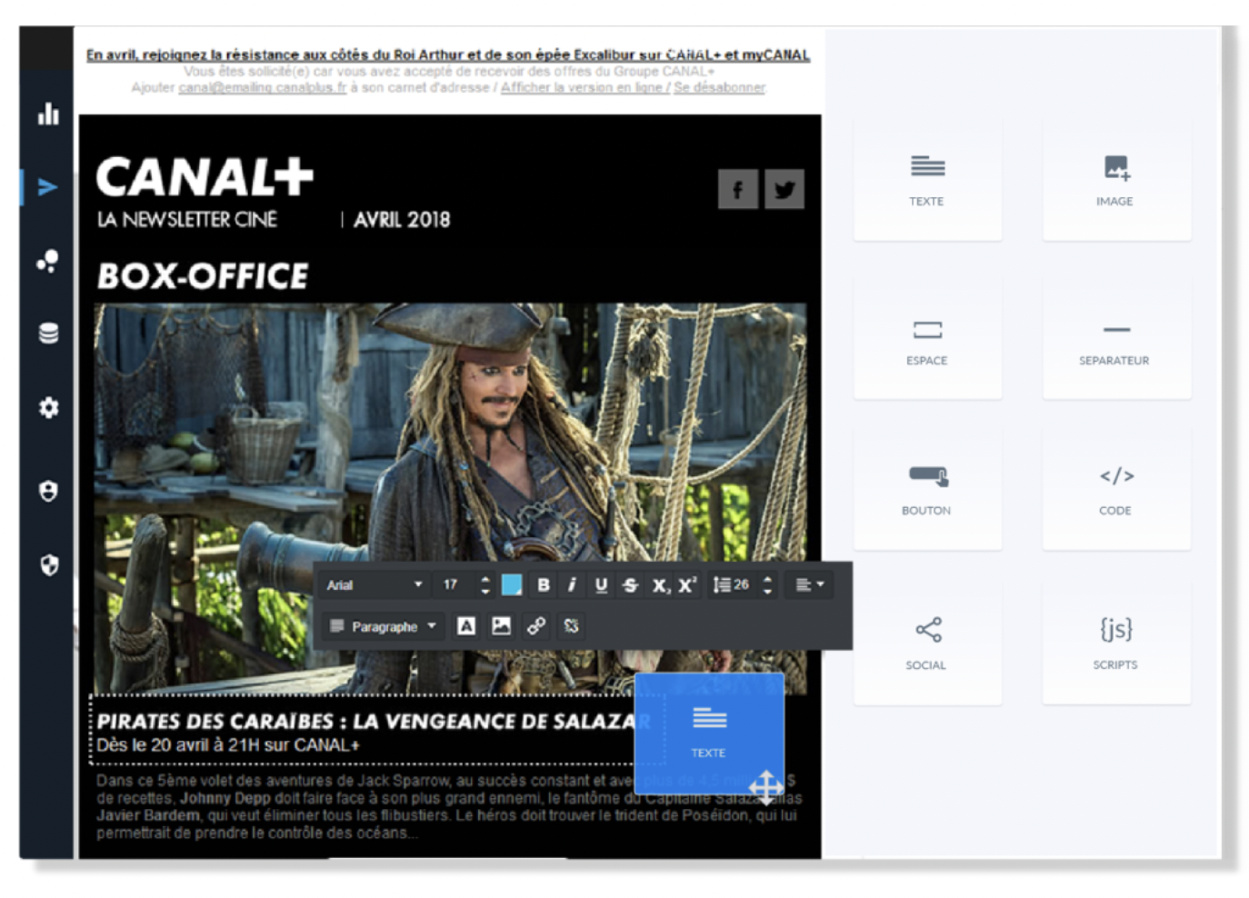Viewport: 1249px width, 898px height.
Task: Add a CODE block
Action: (x=1116, y=490)
